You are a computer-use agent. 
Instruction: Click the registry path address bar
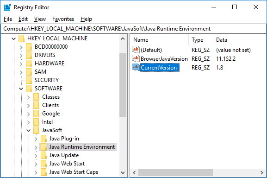click(x=133, y=29)
